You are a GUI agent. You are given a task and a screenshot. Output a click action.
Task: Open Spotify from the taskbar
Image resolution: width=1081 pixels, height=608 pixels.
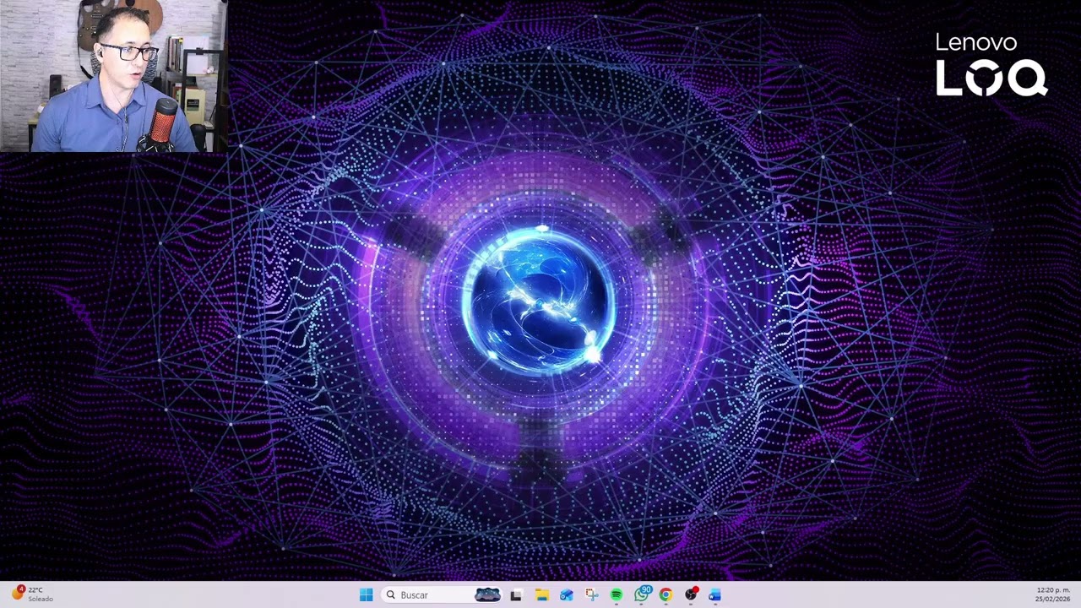pos(616,595)
